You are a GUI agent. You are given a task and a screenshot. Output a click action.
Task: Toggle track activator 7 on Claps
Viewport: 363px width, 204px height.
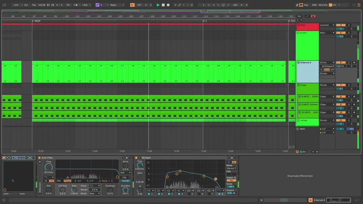(341, 85)
